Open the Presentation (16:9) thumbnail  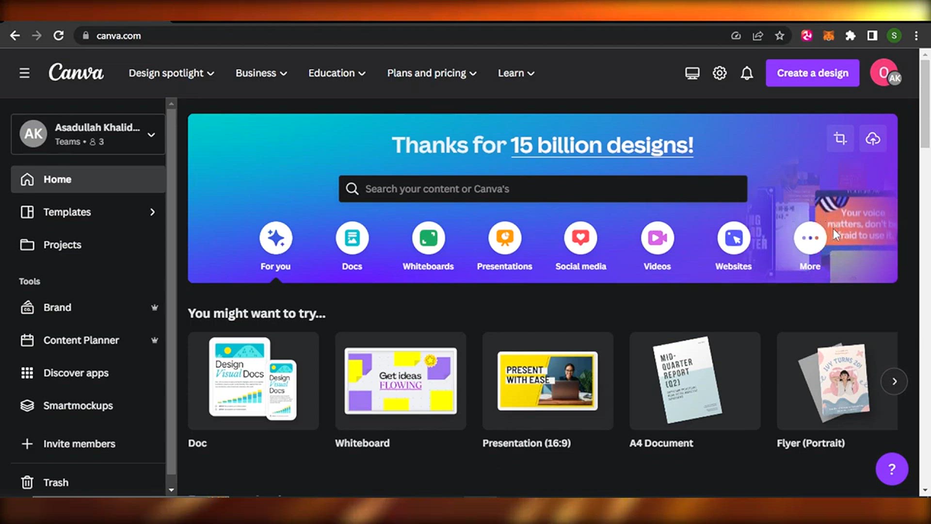(547, 381)
